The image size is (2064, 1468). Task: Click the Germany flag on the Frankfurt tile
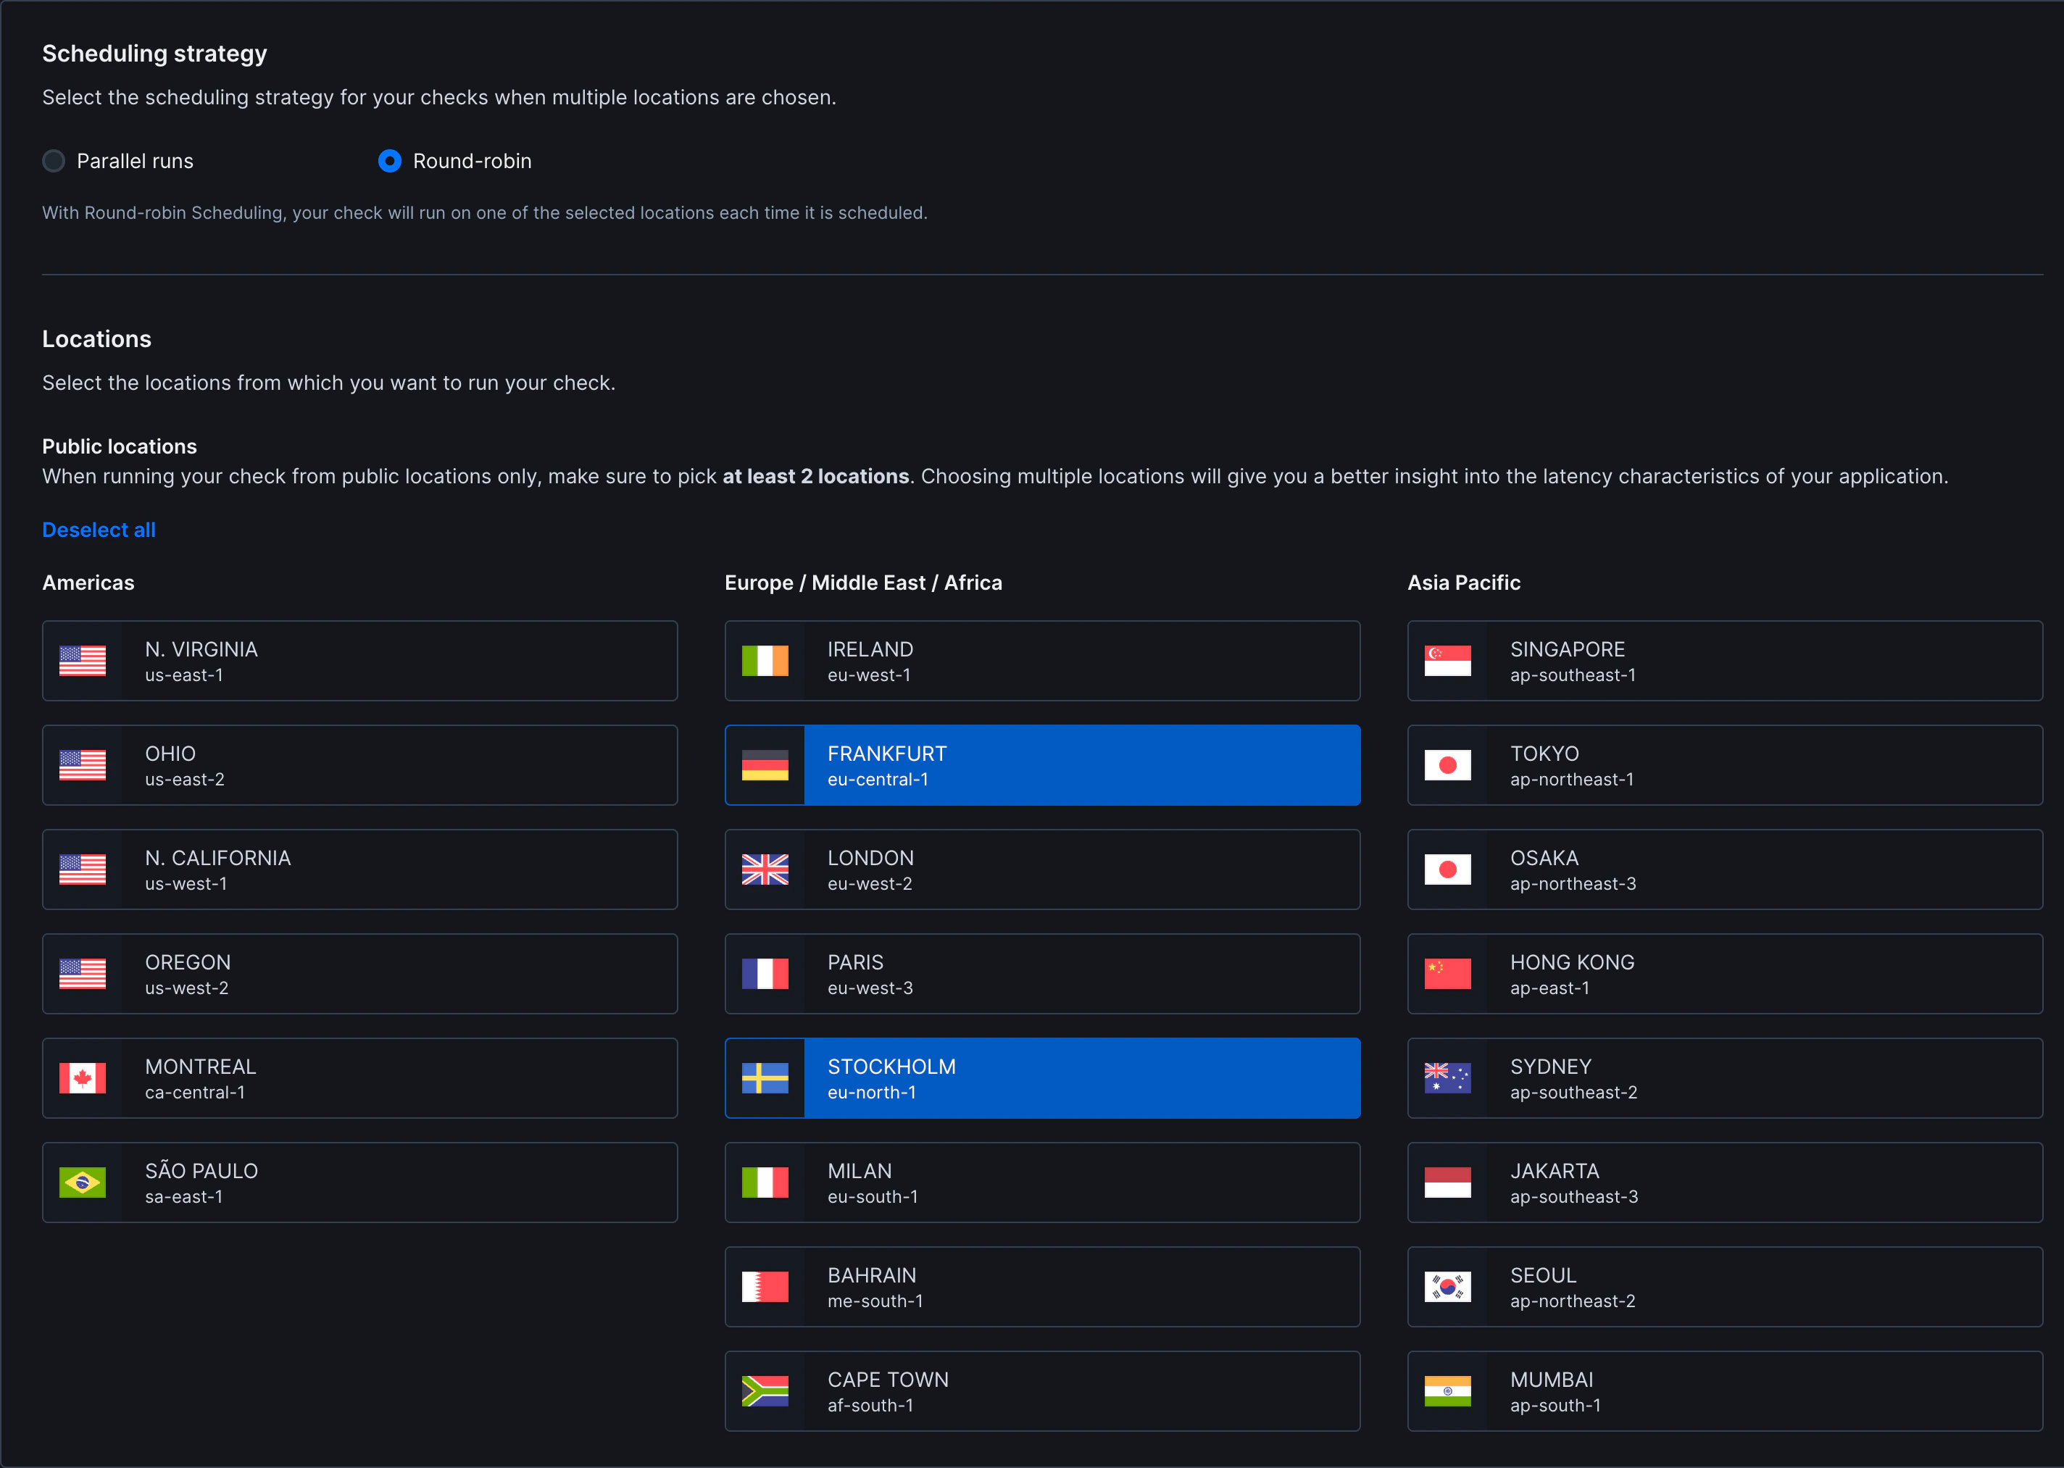(765, 764)
